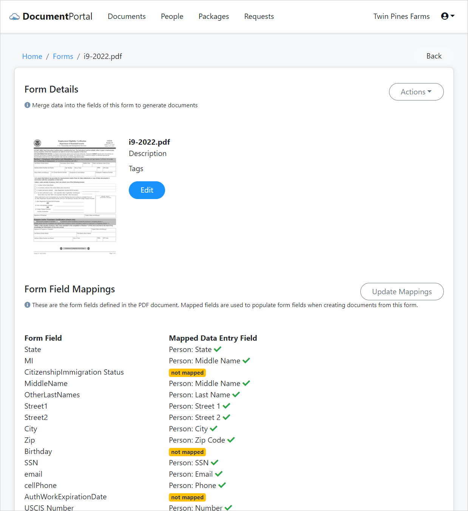468x511 pixels.
Task: Click the checkmark beside Person: Zip Code
Action: [x=231, y=440]
